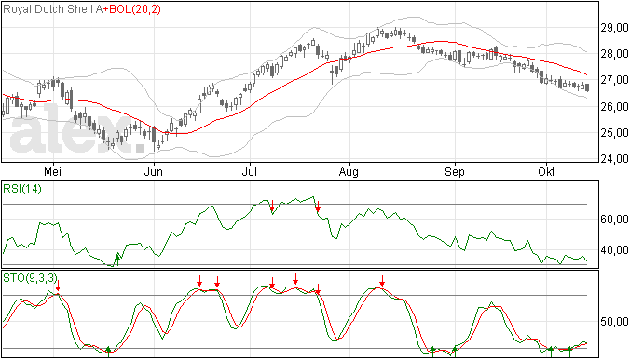This screenshot has width=643, height=360.
Task: Select the Okt month label
Action: click(x=546, y=171)
